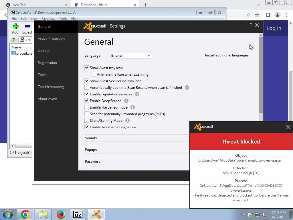Toggle Show Avast SecureLine tray icon

click(86, 81)
